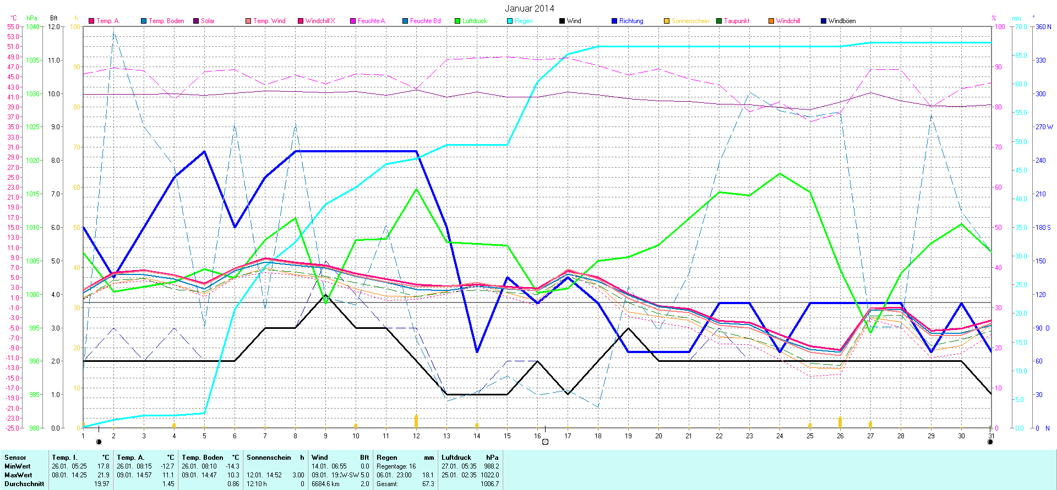Click the Durchschnitt row label

pyautogui.click(x=24, y=484)
